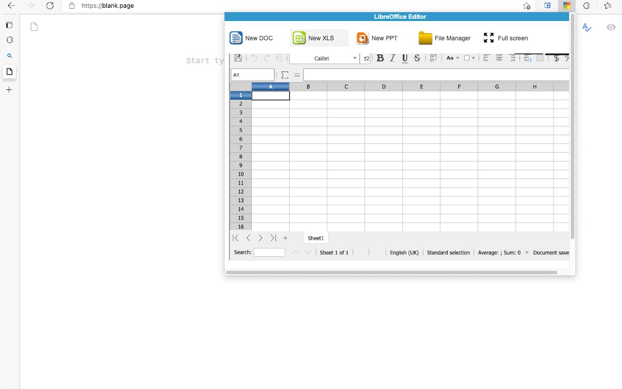Click the equals Function icon
This screenshot has width=622, height=389.
click(297, 75)
